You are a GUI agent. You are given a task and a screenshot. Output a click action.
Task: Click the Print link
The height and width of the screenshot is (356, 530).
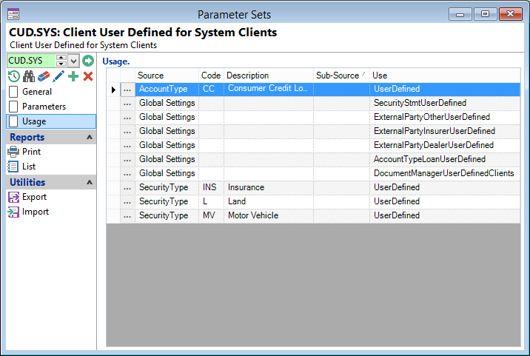point(31,152)
